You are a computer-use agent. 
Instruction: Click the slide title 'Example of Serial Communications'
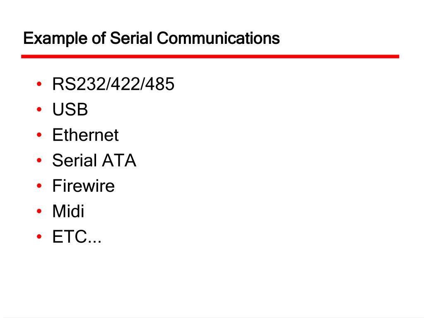tap(152, 39)
